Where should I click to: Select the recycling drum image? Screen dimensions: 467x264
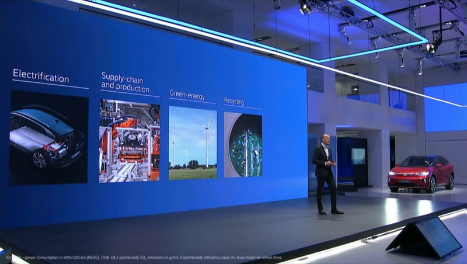(x=243, y=145)
